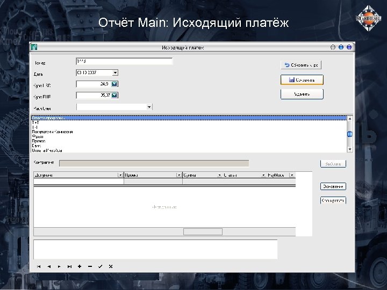
Task: Go to first record in navigator
Action: [39, 266]
